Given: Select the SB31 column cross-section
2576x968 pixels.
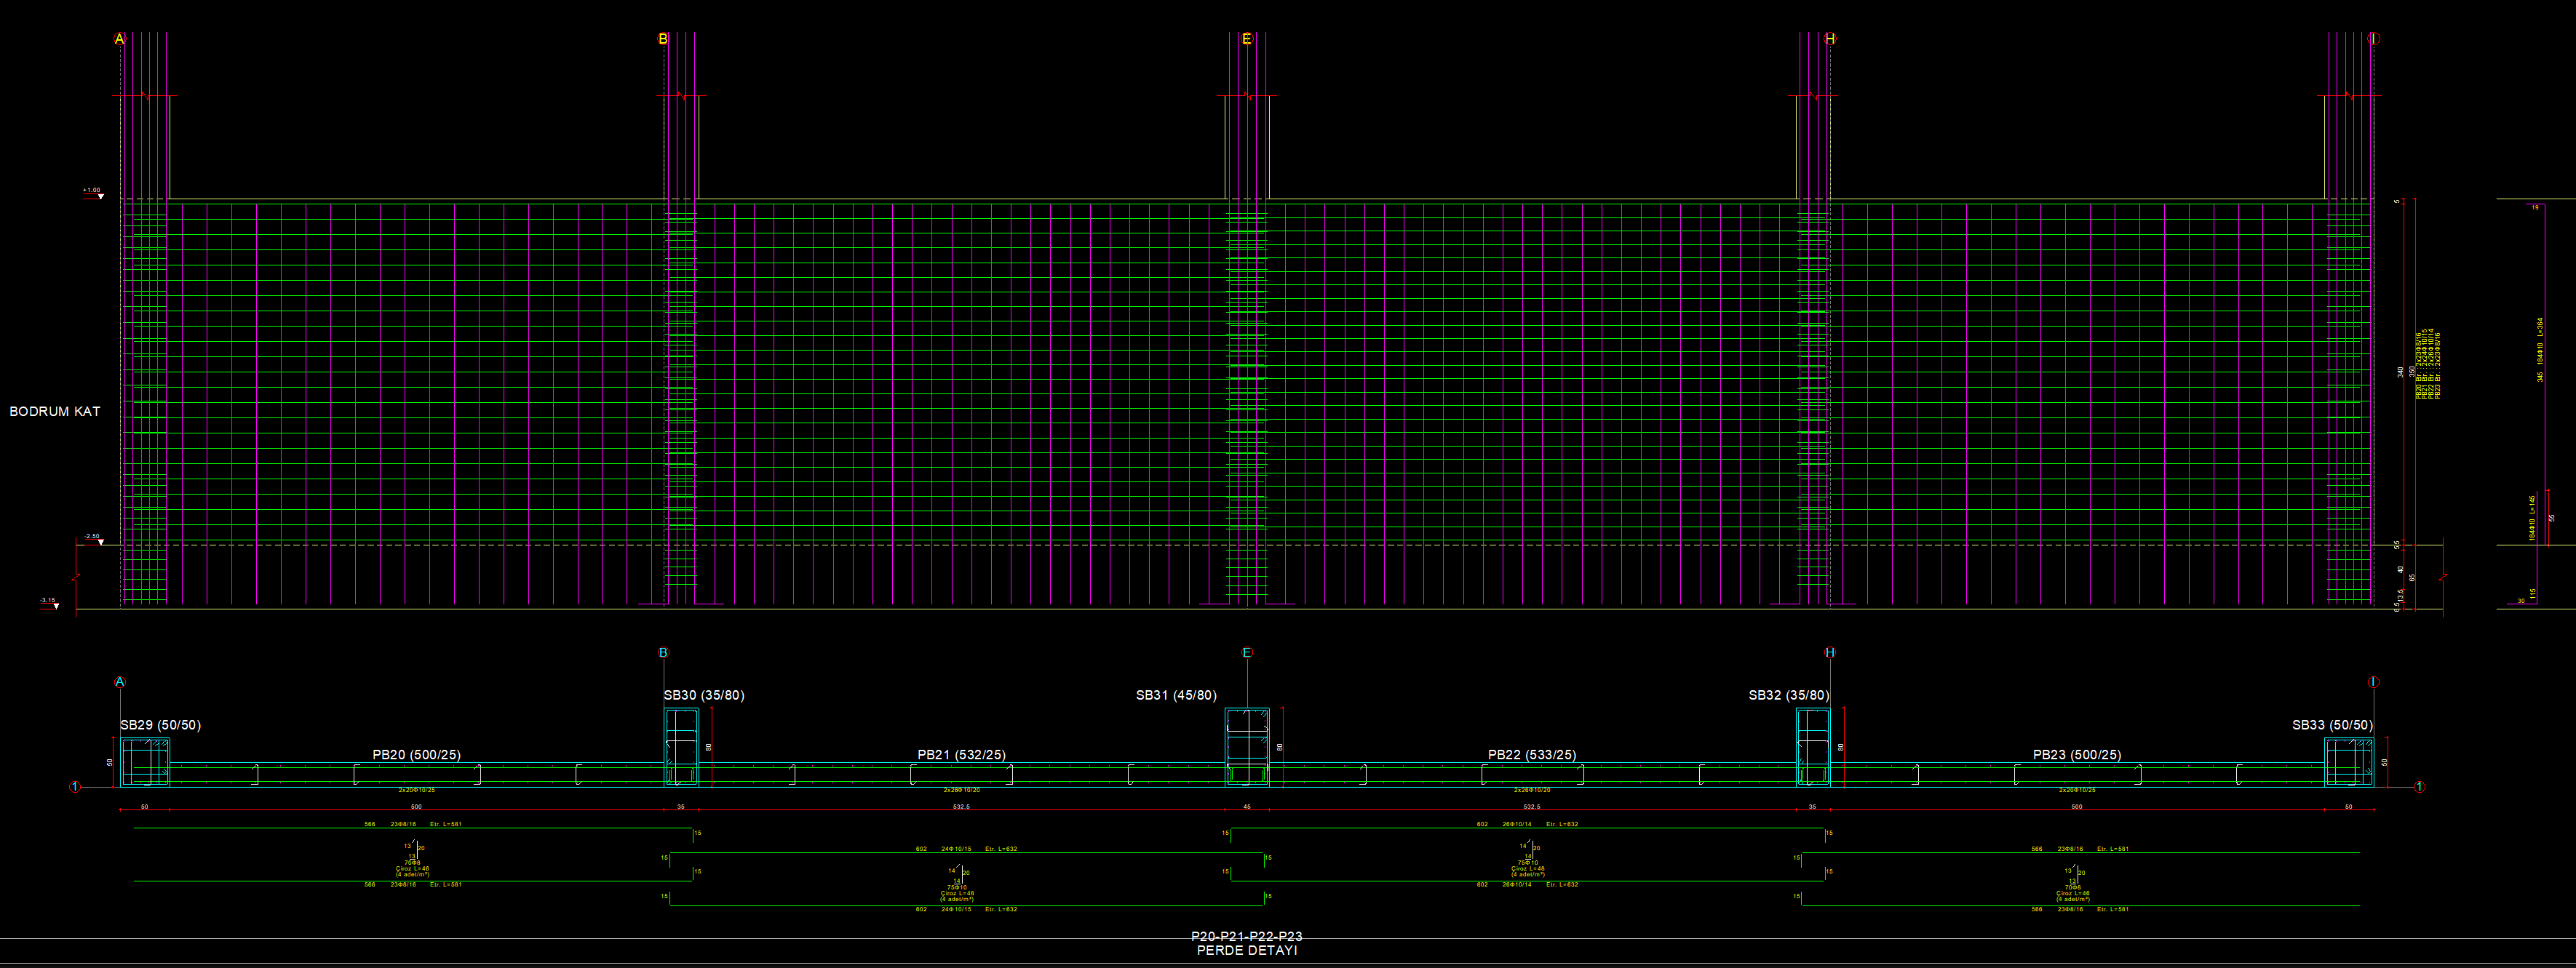Looking at the screenshot, I should [x=1247, y=747].
